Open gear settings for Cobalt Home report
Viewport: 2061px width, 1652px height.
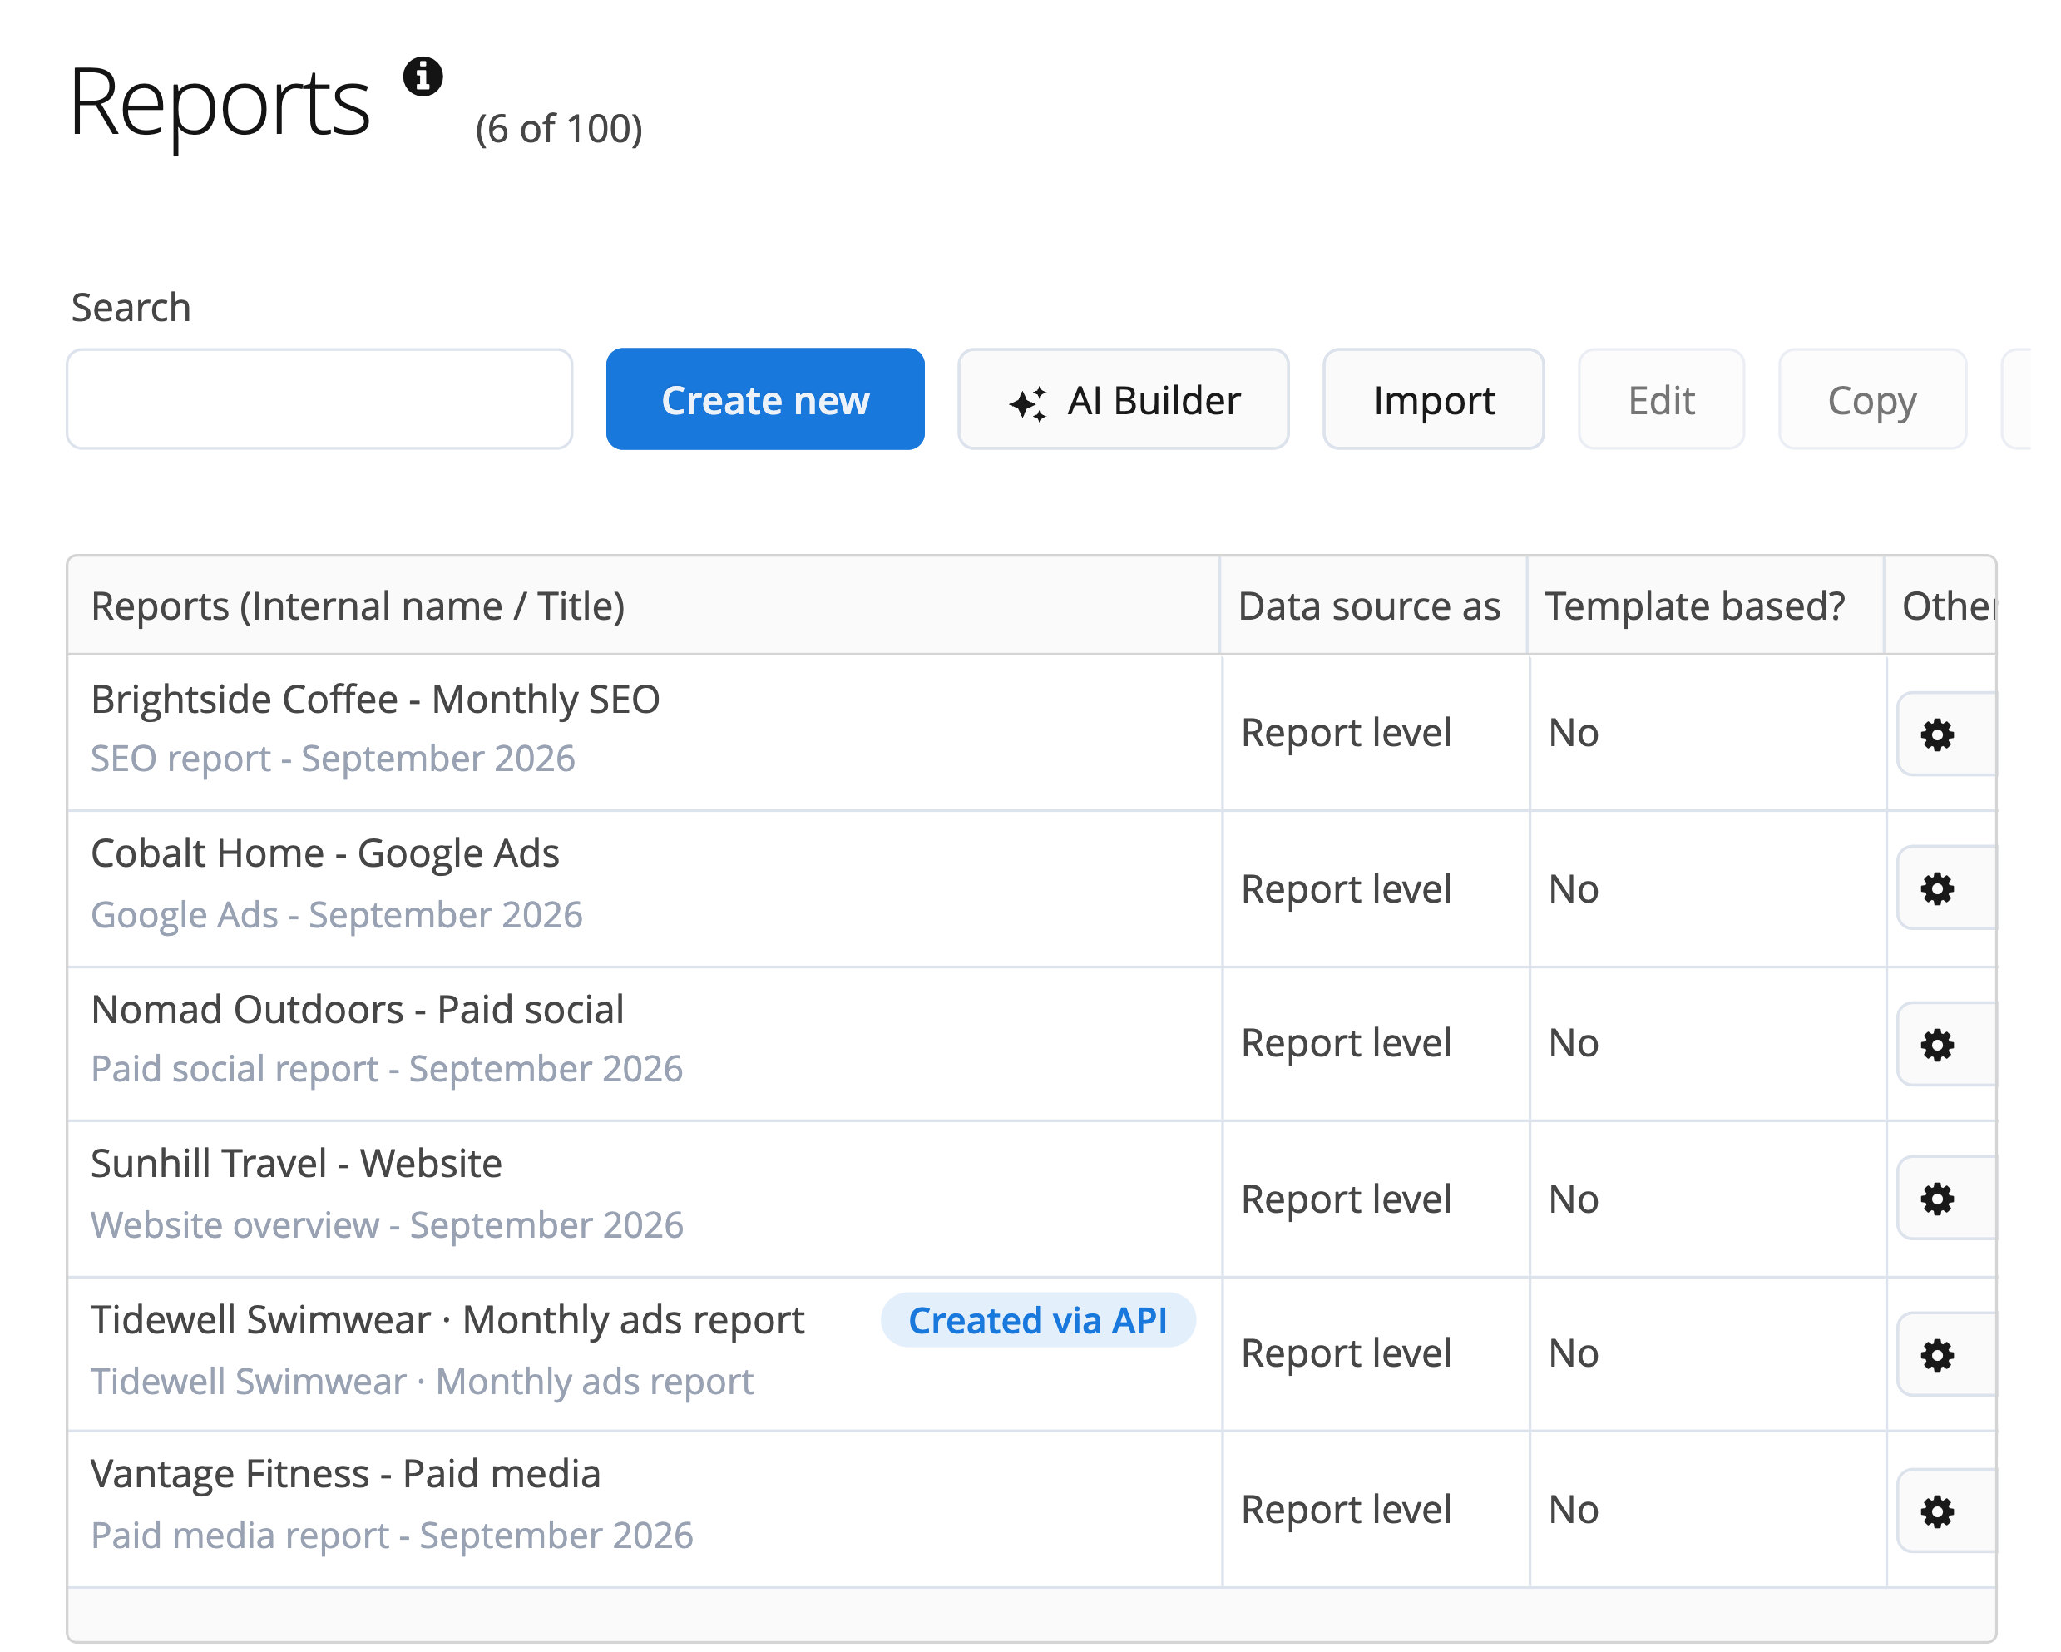click(1946, 889)
